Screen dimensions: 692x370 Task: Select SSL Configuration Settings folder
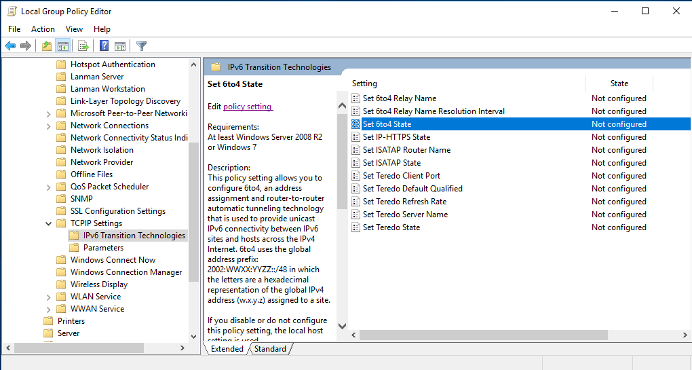tap(118, 211)
